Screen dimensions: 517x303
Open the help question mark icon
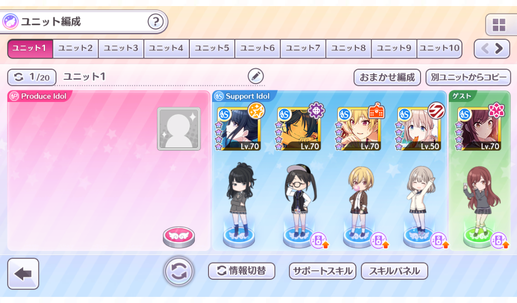(x=156, y=22)
